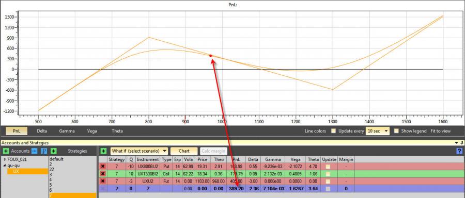This screenshot has height=198, width=465.
Task: Add a new strategy with green plus
Action: (53, 151)
